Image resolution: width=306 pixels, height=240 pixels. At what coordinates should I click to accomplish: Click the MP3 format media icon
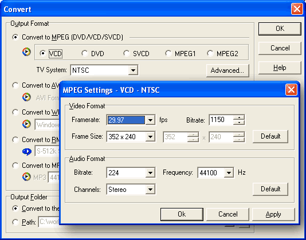[26, 177]
